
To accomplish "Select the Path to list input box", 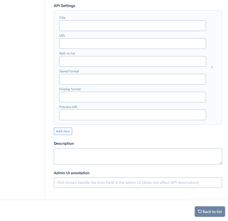I will [132, 61].
